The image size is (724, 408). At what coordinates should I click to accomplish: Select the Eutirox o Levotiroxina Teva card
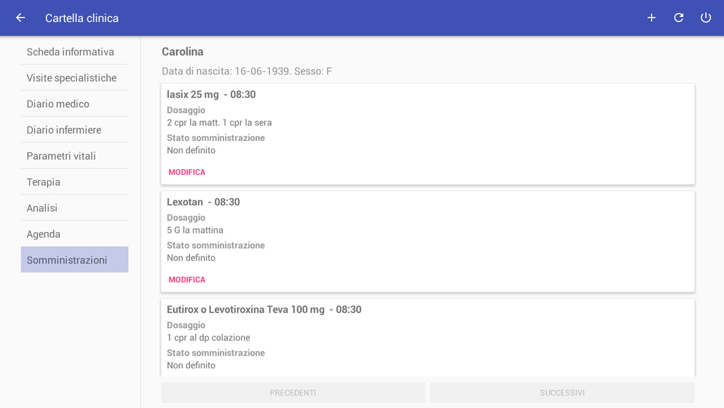pyautogui.click(x=428, y=338)
